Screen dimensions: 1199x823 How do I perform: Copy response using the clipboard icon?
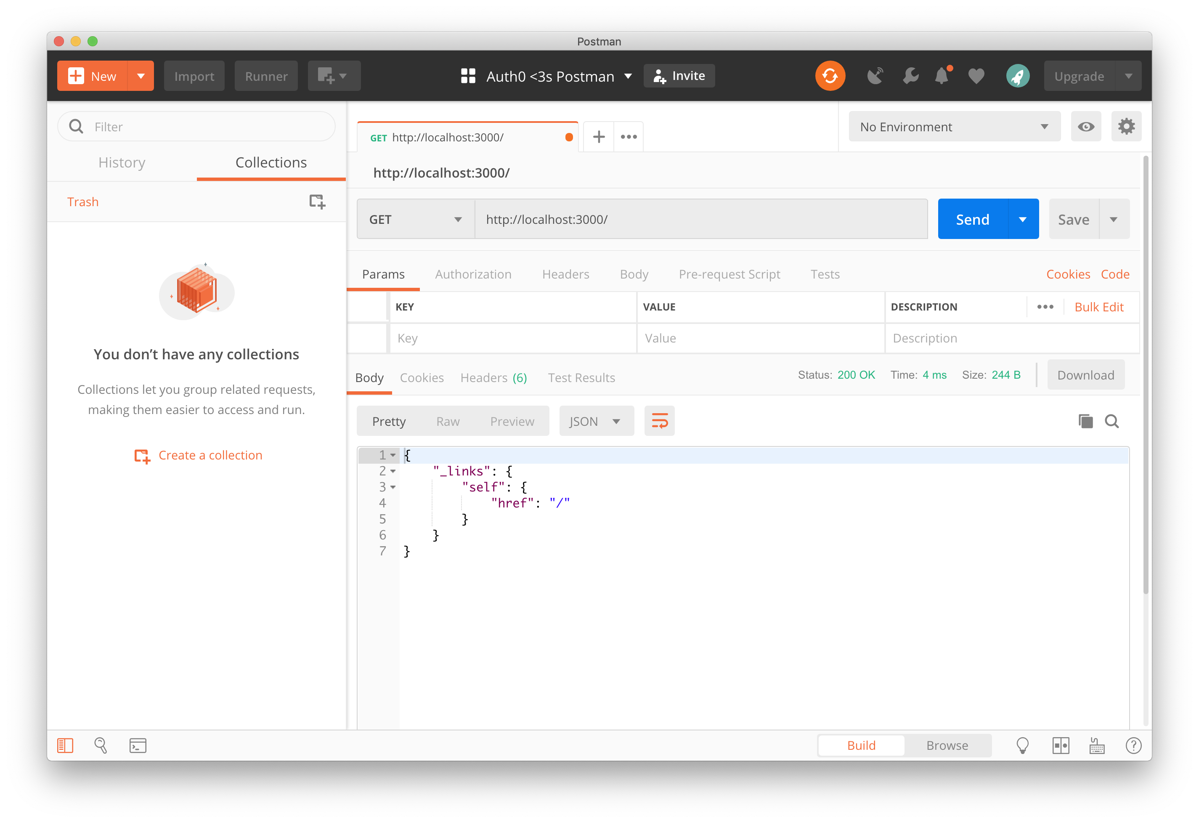point(1085,421)
